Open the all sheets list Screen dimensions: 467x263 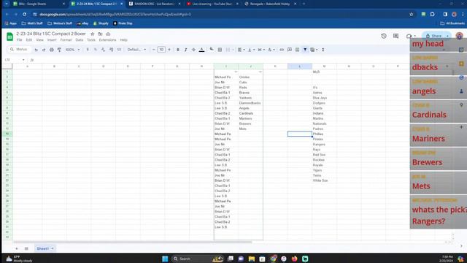click(x=26, y=248)
